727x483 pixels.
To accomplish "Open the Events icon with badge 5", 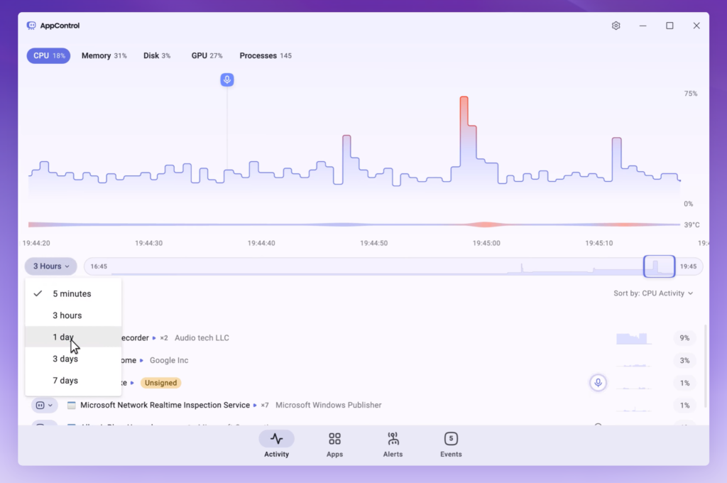I will click(451, 439).
